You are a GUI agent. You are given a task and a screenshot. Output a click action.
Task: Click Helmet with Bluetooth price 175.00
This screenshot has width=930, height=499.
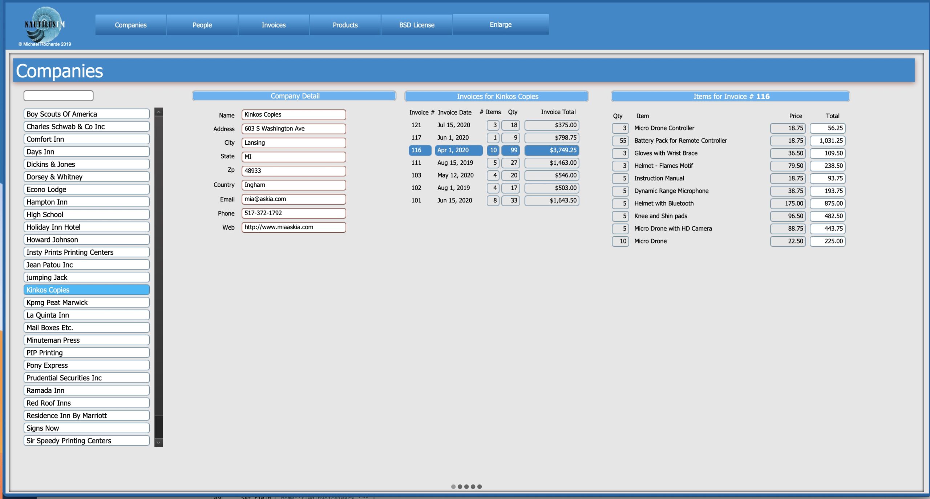tap(788, 204)
